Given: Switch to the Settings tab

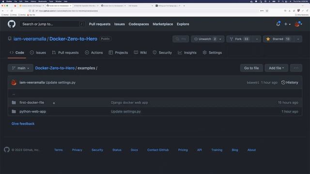Looking at the screenshot, I should [x=212, y=53].
